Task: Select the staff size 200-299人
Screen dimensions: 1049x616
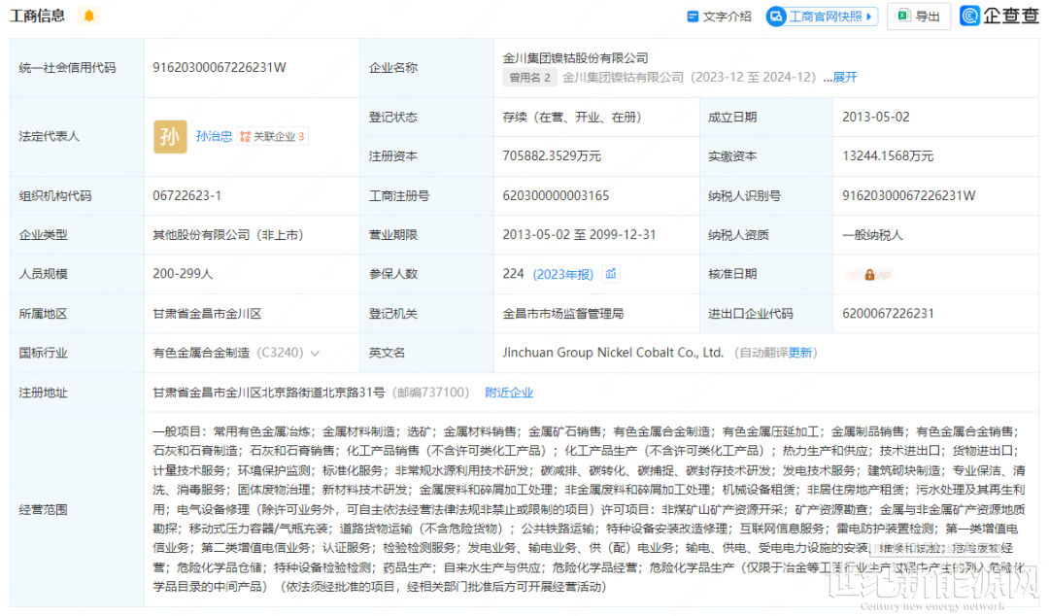Action: point(183,274)
